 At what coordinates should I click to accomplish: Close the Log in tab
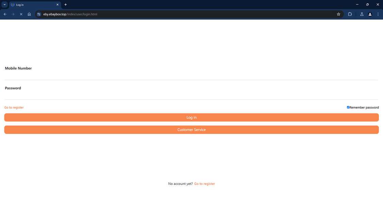pos(57,5)
